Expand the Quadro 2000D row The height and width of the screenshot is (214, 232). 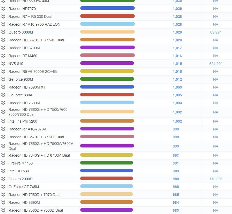3,179
